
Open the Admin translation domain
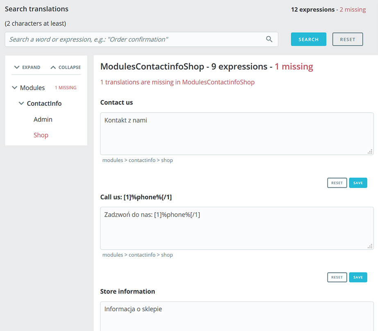43,119
